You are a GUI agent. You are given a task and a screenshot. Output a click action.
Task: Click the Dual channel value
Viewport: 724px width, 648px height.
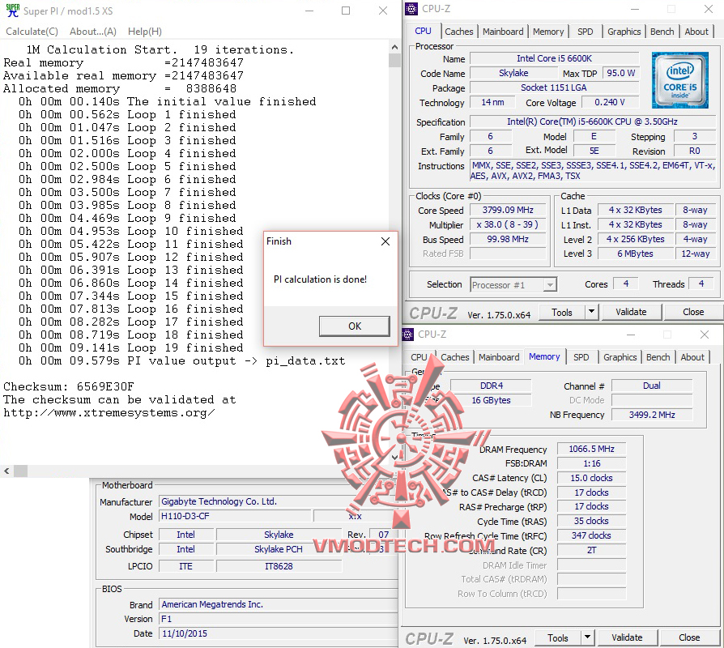pos(652,386)
